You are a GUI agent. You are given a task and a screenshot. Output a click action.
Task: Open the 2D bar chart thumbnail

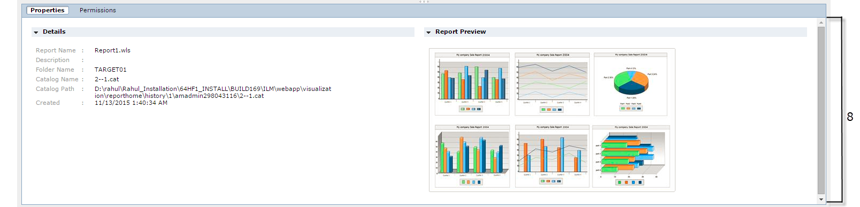pyautogui.click(x=472, y=84)
